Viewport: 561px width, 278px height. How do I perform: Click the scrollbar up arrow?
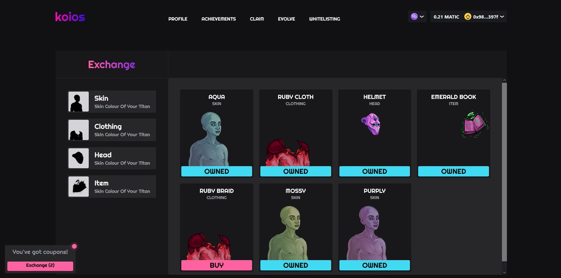click(504, 80)
